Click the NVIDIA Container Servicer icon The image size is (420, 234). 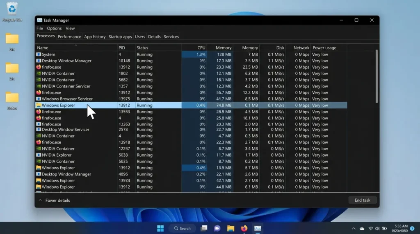click(39, 86)
